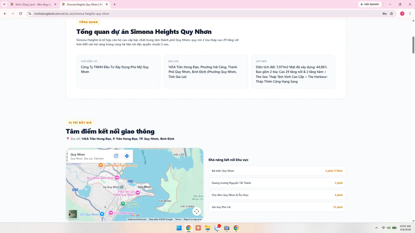415x233 pixels.
Task: Open the map Terms link
Action: 178,219
